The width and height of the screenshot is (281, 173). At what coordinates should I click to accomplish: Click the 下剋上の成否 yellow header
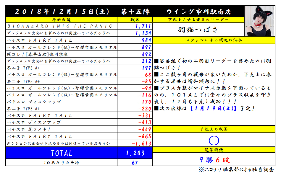(214, 129)
